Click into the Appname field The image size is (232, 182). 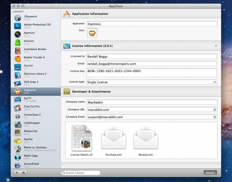(152, 24)
